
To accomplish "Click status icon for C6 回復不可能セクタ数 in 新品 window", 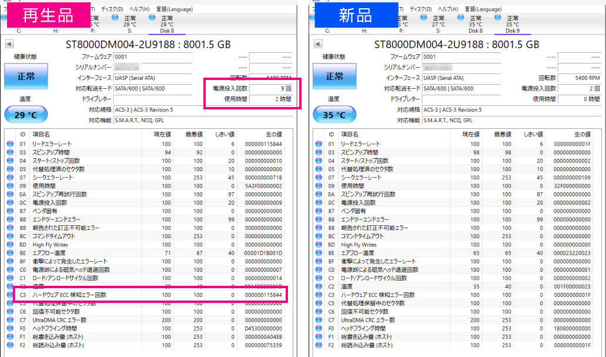I will click(319, 312).
